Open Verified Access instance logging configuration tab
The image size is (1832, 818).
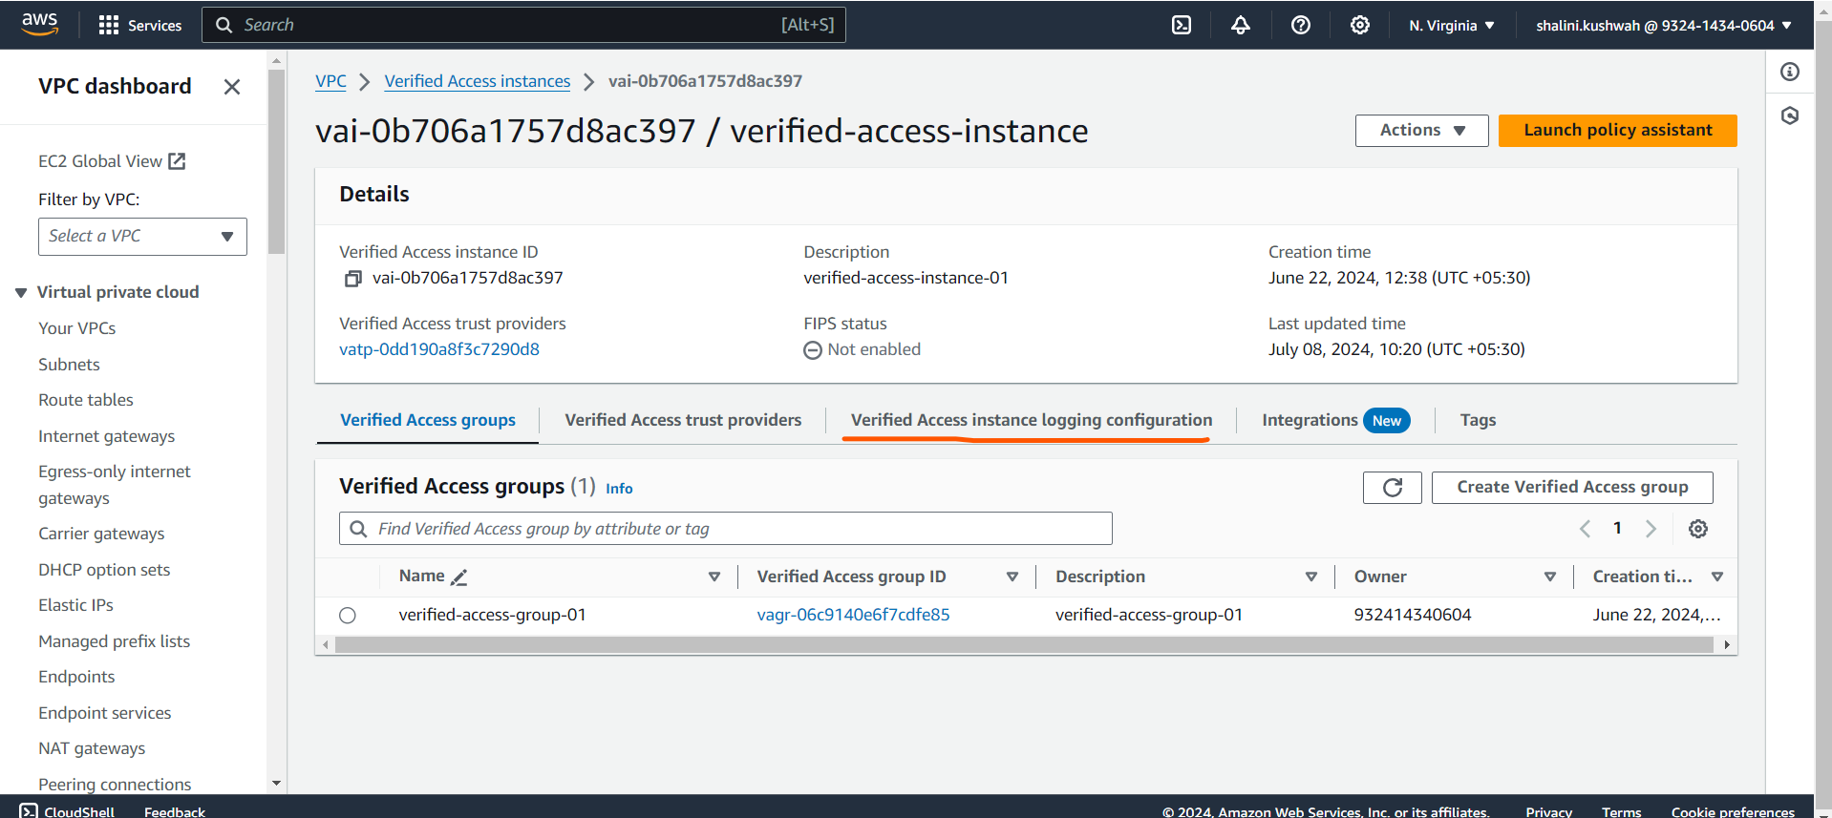pyautogui.click(x=1032, y=421)
